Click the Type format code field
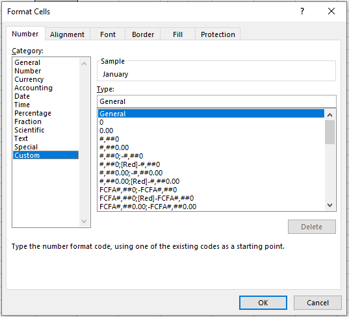Screen dimensions: 349x317 [x=216, y=101]
